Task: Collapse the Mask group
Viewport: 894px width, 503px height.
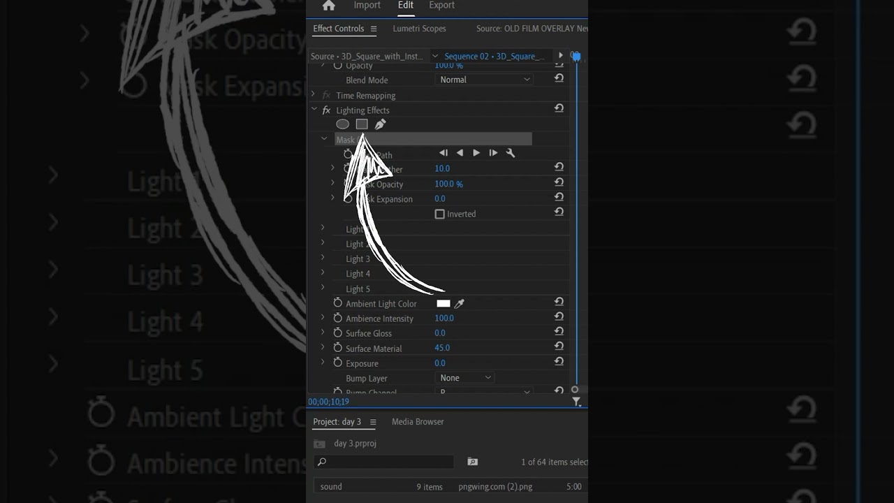Action: [x=324, y=138]
